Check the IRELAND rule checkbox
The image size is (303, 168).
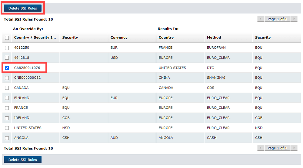pos(7,118)
